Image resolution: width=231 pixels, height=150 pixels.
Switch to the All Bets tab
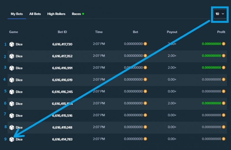(x=35, y=14)
